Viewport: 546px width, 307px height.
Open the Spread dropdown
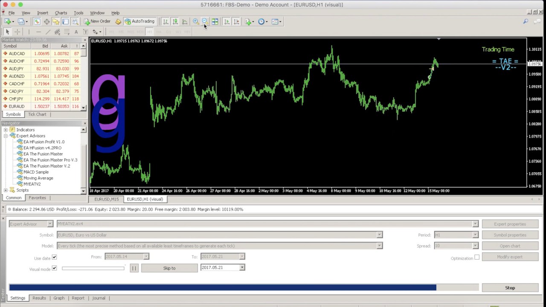(x=475, y=246)
